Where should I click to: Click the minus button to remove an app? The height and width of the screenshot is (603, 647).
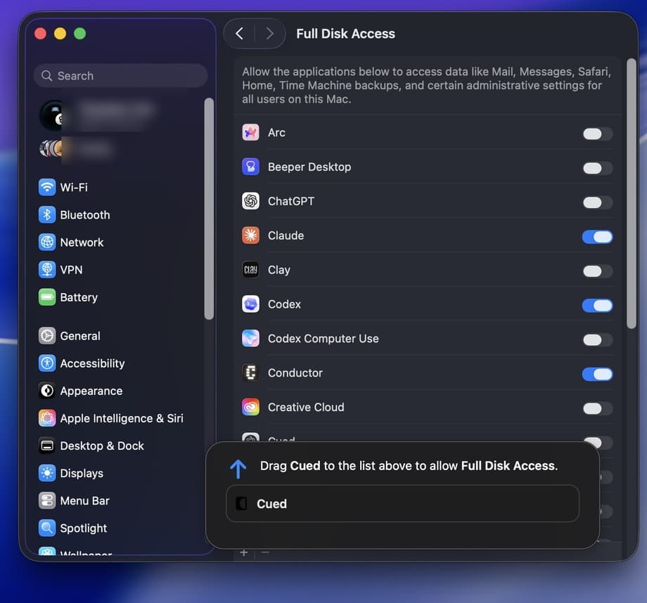click(265, 552)
